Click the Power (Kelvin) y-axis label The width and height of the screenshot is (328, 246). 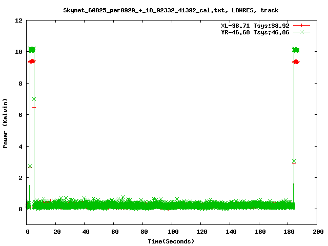(x=5, y=124)
